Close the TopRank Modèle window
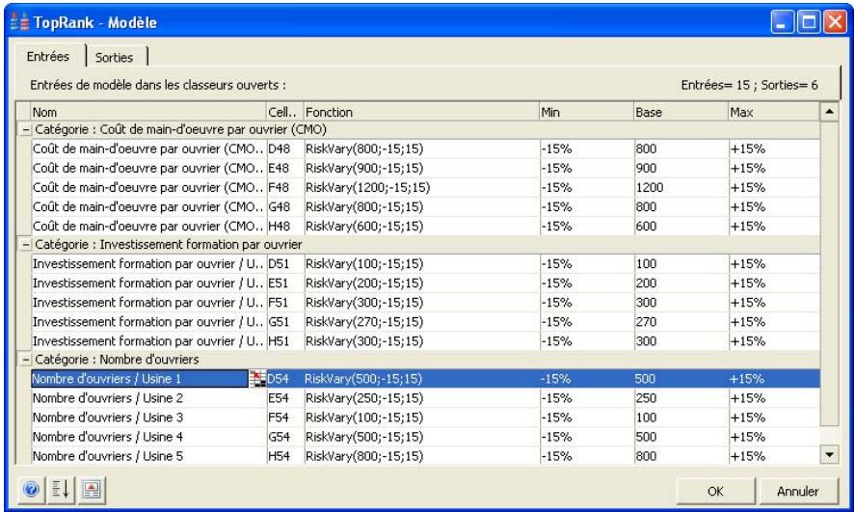Viewport: 855px width, 512px height. click(x=835, y=22)
